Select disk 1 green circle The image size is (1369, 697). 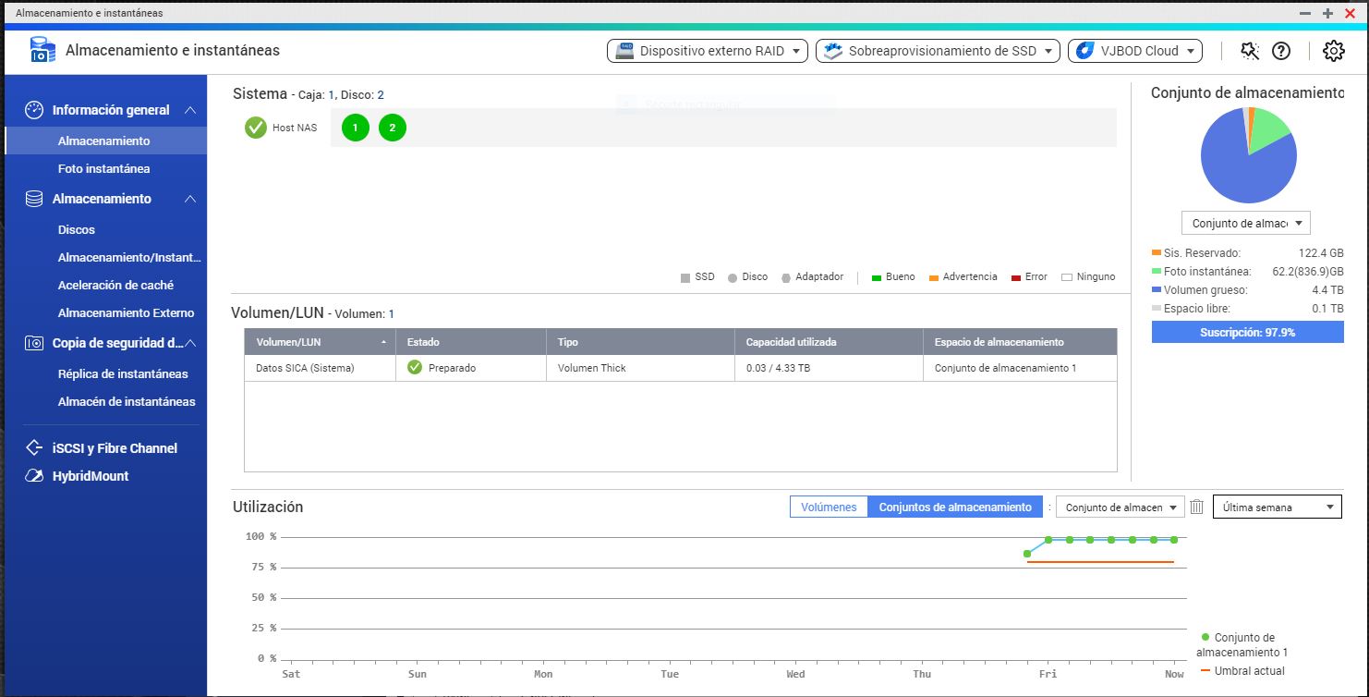(355, 128)
